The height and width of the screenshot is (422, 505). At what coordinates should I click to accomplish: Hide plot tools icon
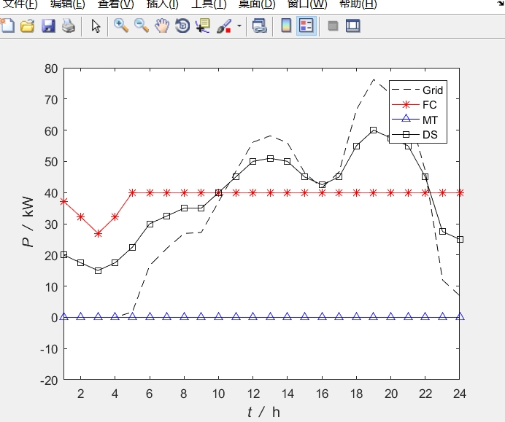[333, 26]
